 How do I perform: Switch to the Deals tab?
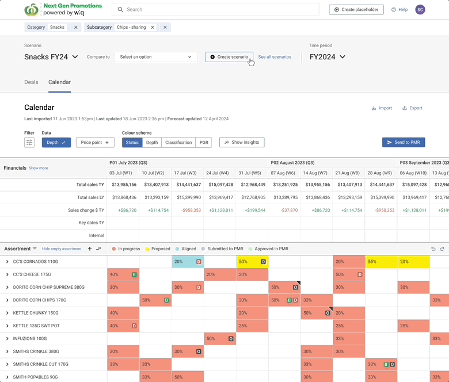31,82
